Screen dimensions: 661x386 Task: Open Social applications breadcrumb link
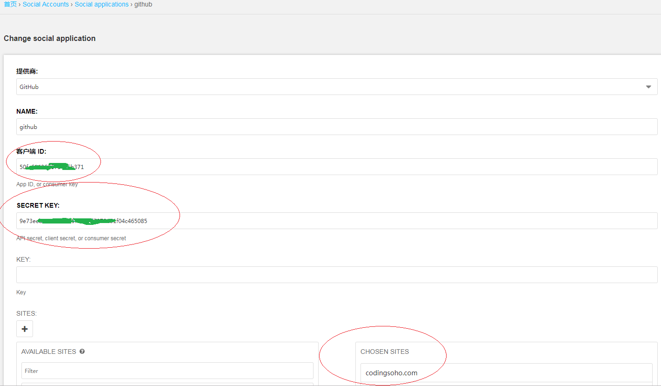101,4
